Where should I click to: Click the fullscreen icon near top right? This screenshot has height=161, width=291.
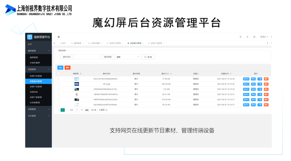point(254,37)
